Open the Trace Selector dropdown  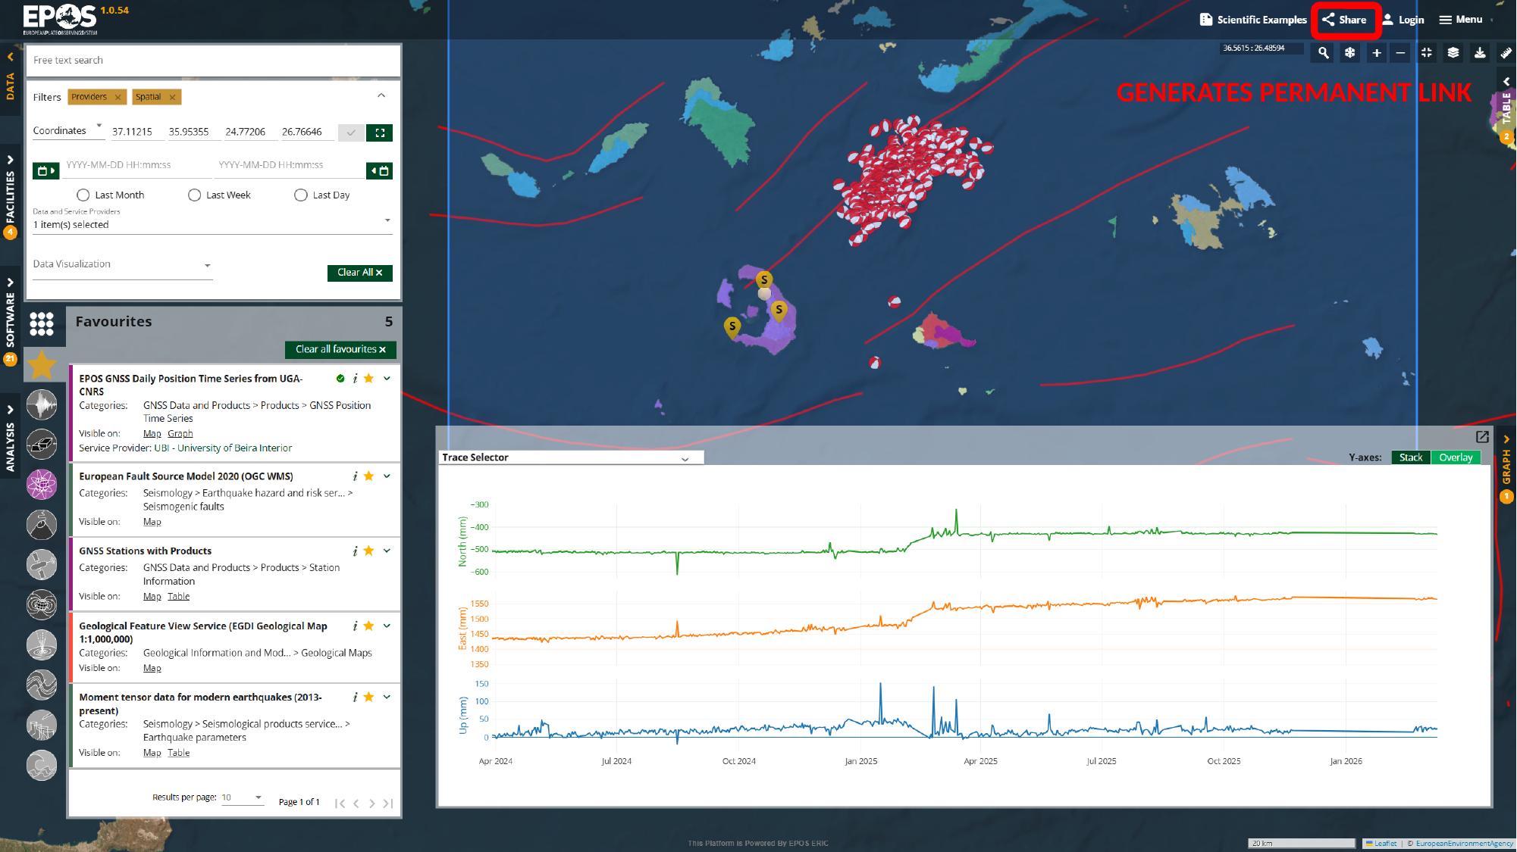(x=571, y=457)
